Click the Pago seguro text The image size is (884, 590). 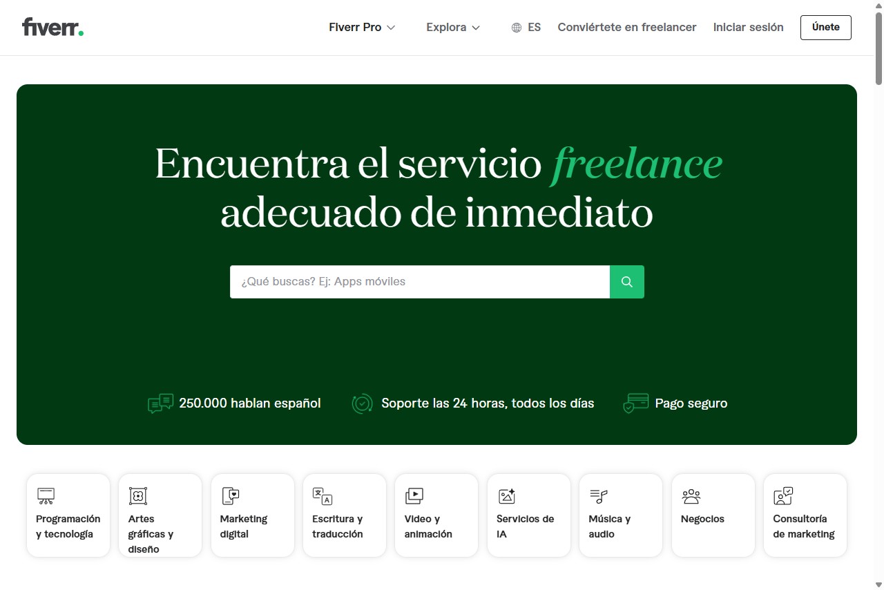point(691,403)
